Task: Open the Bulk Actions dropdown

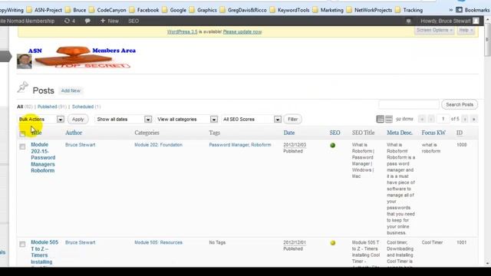Action: click(41, 120)
